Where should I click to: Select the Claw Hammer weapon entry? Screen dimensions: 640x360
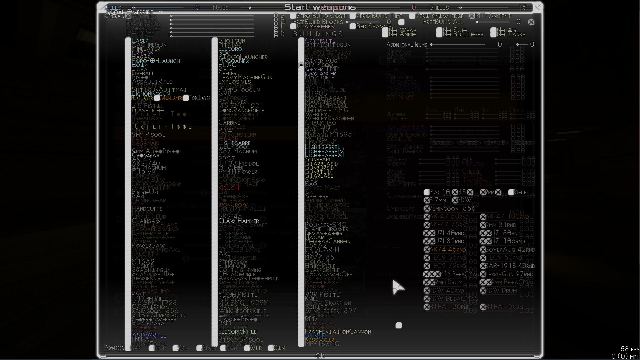point(239,221)
